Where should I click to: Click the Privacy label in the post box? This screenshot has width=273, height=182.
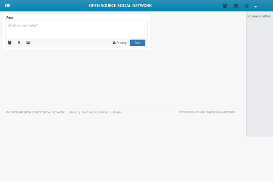coord(121,43)
